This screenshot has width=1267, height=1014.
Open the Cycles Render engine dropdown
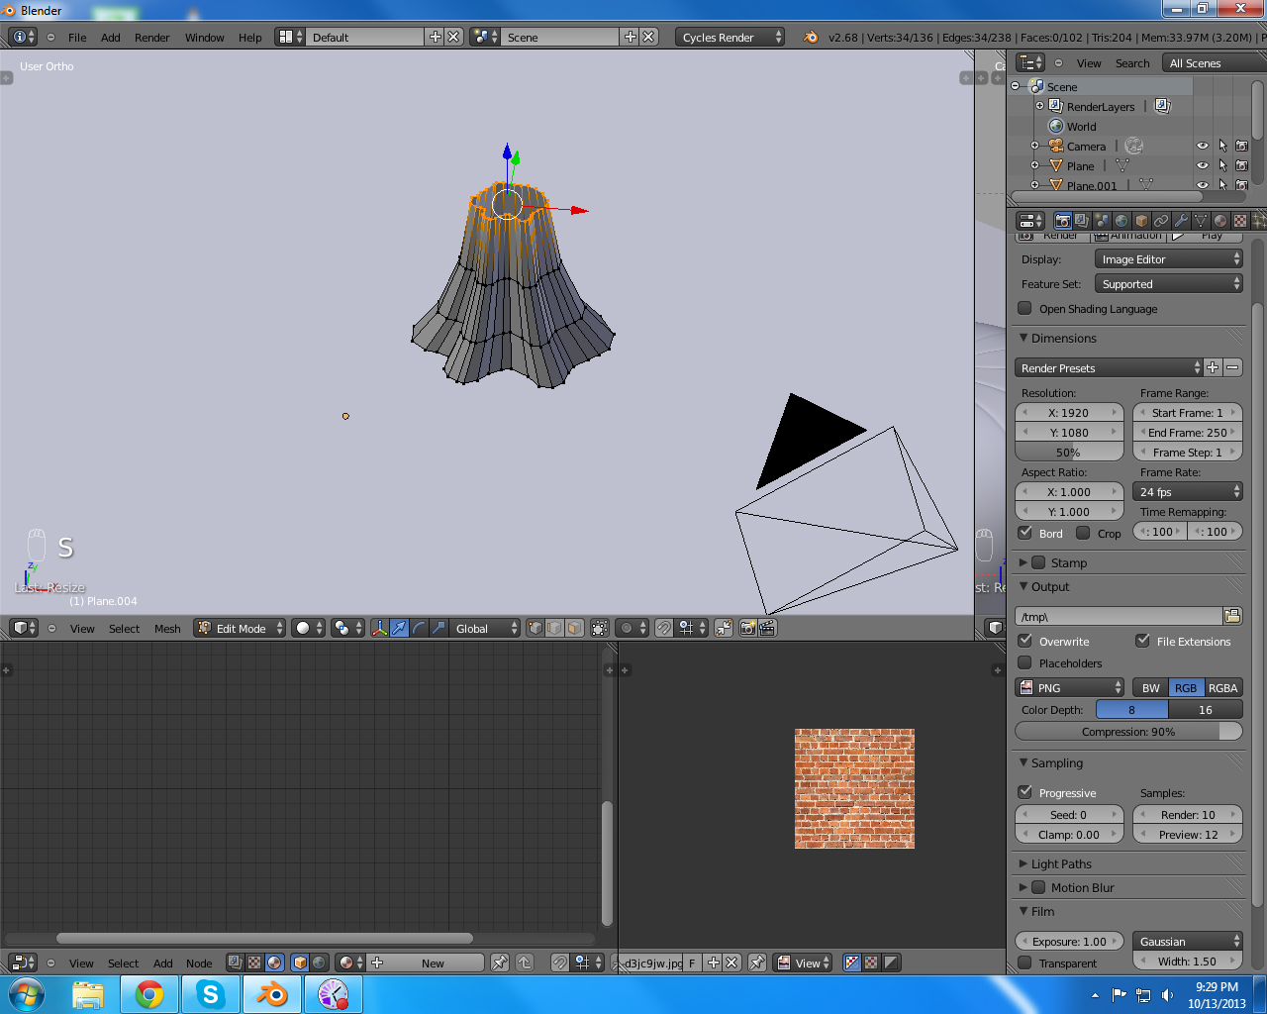pyautogui.click(x=731, y=37)
